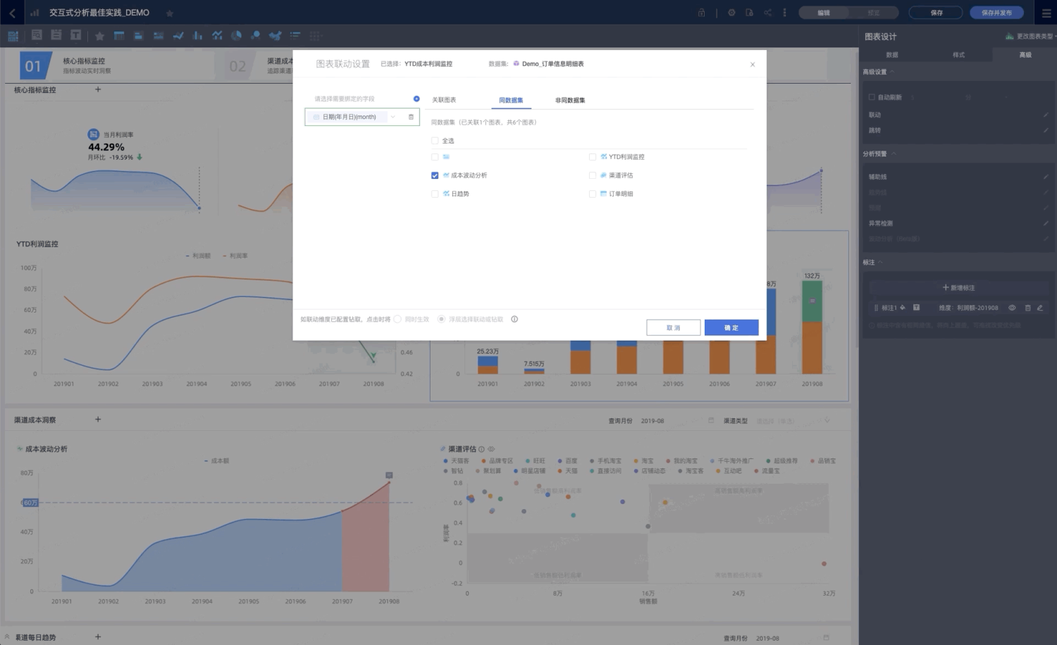The width and height of the screenshot is (1057, 645).
Task: Collapse the 分析预警 section
Action: (x=894, y=154)
